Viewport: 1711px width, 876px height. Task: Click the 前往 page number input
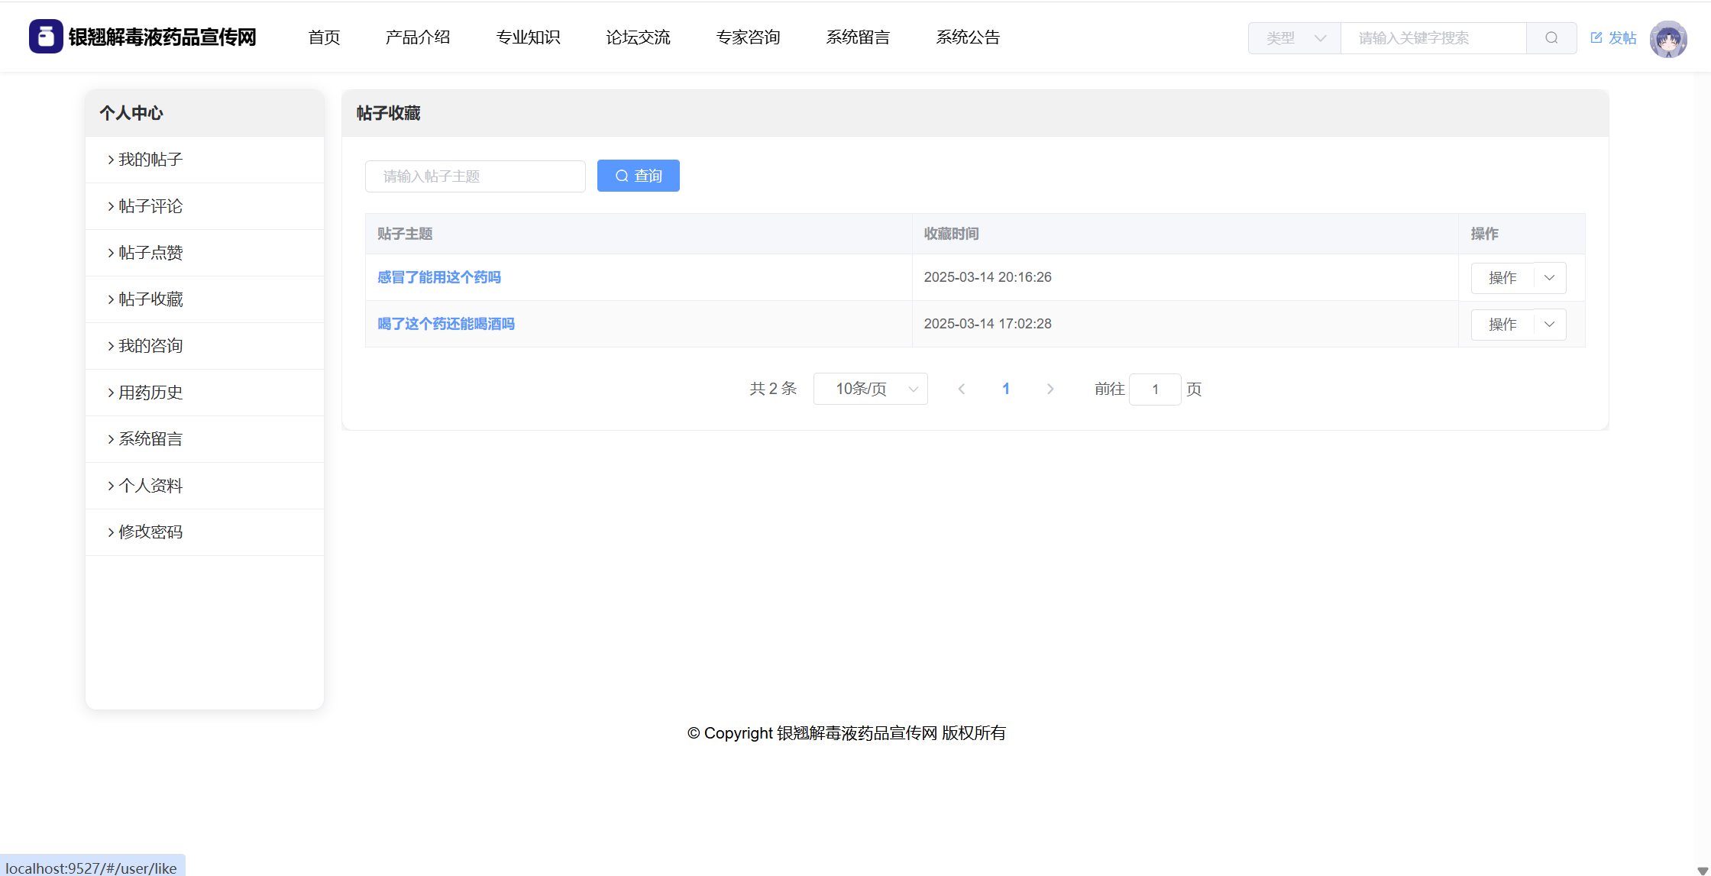(x=1154, y=390)
